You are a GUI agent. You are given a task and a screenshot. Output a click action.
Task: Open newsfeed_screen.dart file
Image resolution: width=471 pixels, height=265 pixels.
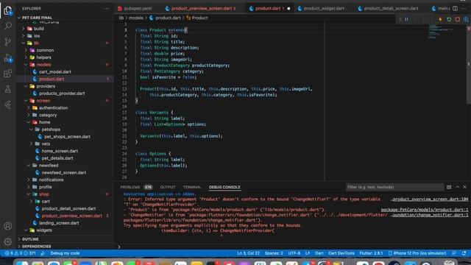click(x=64, y=172)
